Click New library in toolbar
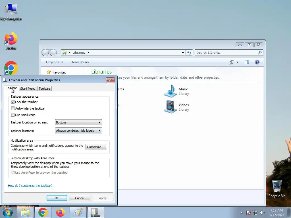Viewport: 291px width, 218px height. point(80,62)
